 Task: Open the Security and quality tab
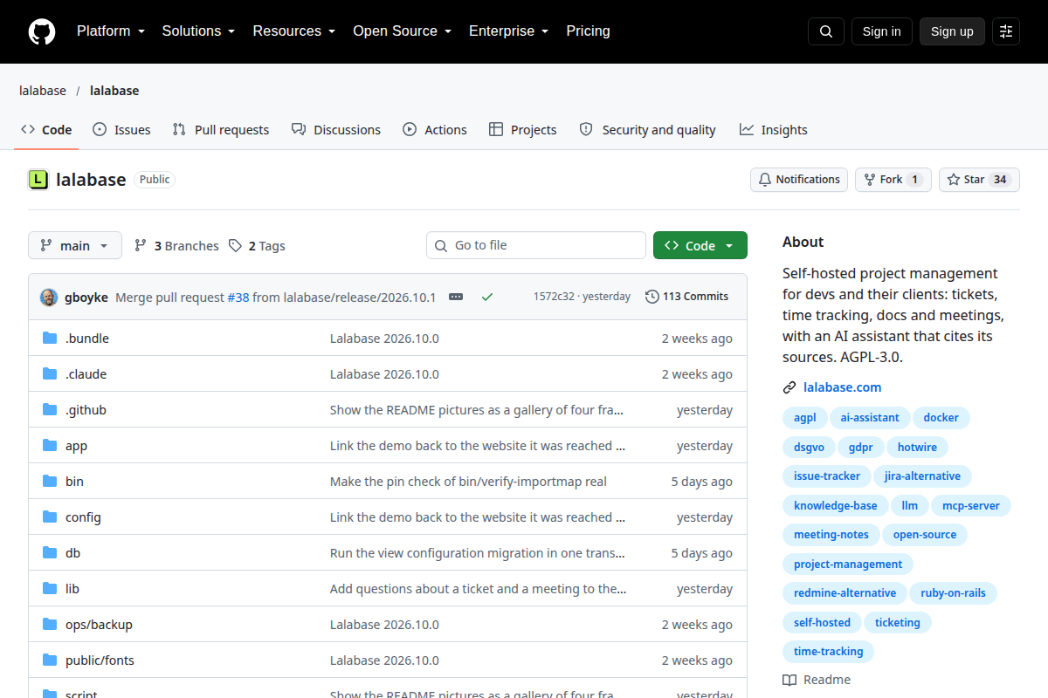point(648,130)
